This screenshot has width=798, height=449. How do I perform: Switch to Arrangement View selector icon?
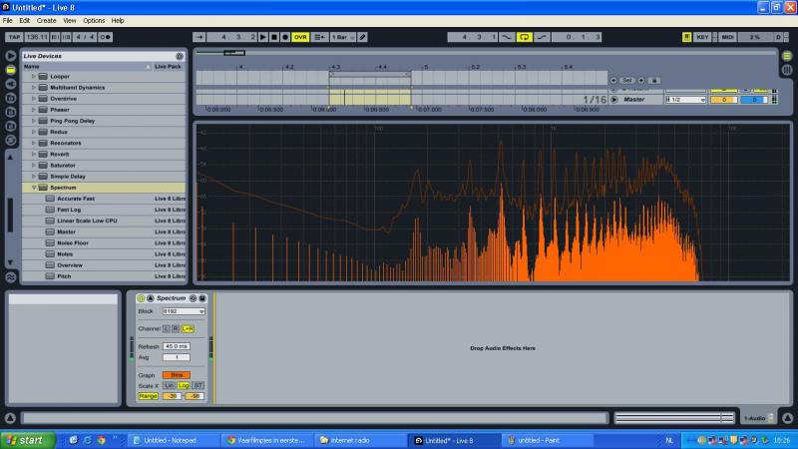point(787,56)
